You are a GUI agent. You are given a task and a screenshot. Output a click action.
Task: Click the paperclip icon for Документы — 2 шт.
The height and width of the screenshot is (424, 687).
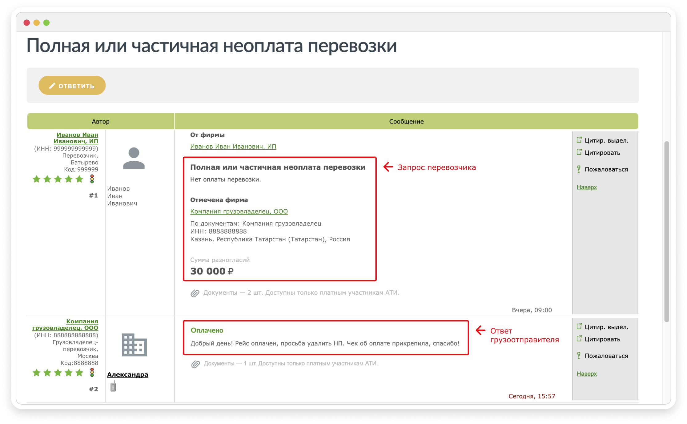click(x=195, y=293)
